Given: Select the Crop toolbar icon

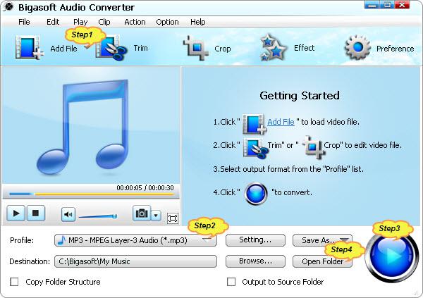Looking at the screenshot, I should [196, 48].
